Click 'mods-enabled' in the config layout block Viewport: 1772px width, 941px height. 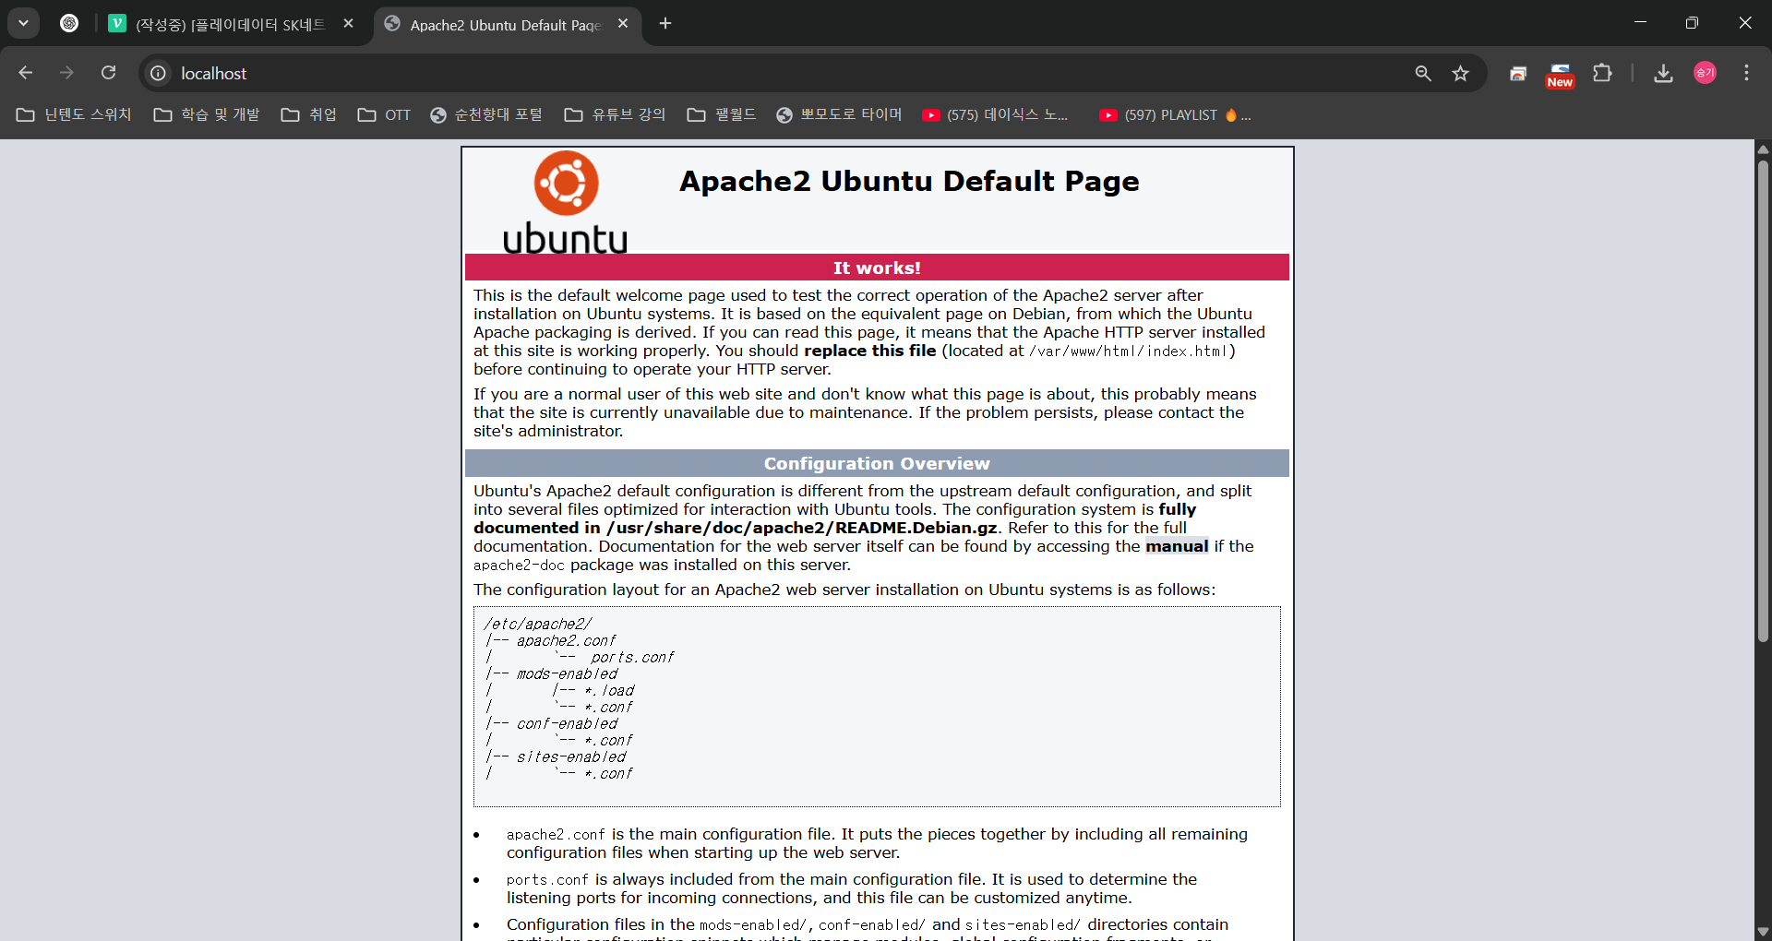point(567,673)
